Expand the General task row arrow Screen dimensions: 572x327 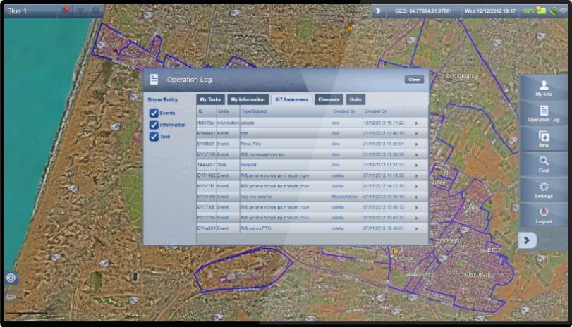coord(416,166)
